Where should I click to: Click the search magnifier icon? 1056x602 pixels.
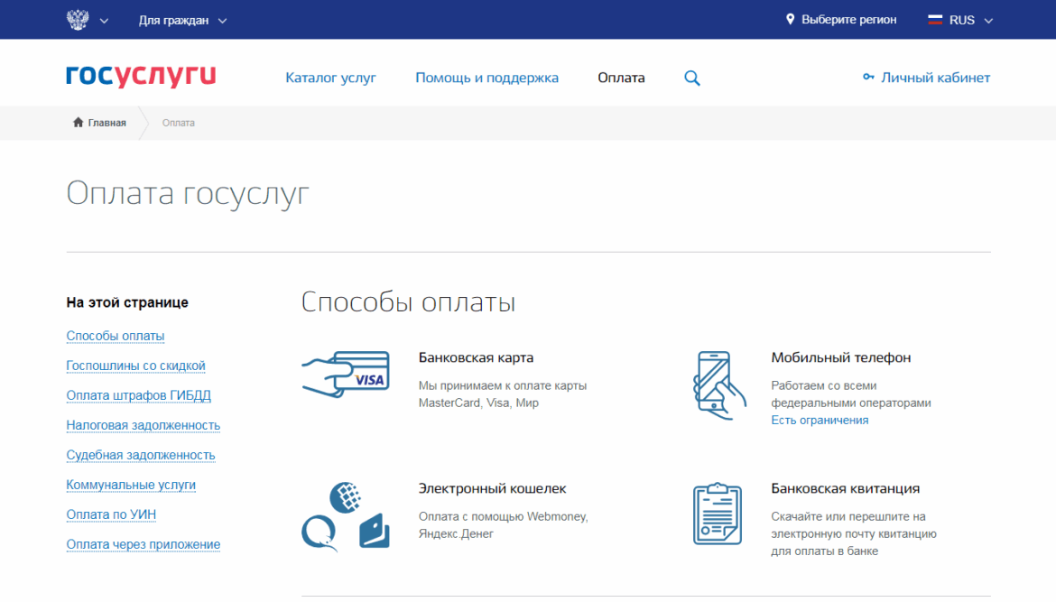pyautogui.click(x=692, y=79)
